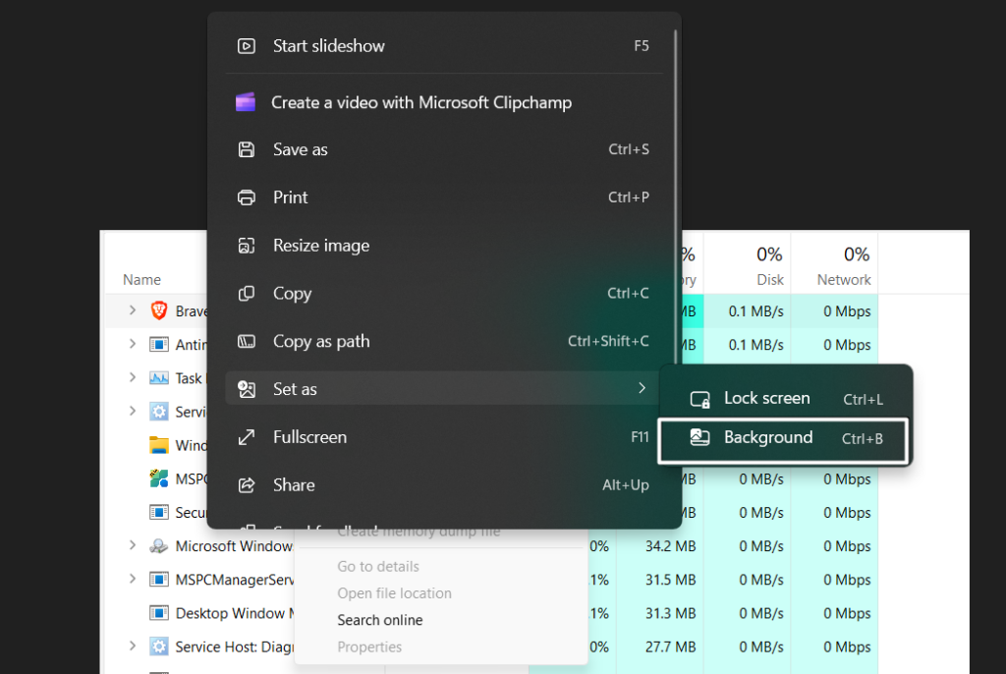This screenshot has width=1006, height=674.
Task: Click the Resize image icon
Action: click(x=247, y=246)
